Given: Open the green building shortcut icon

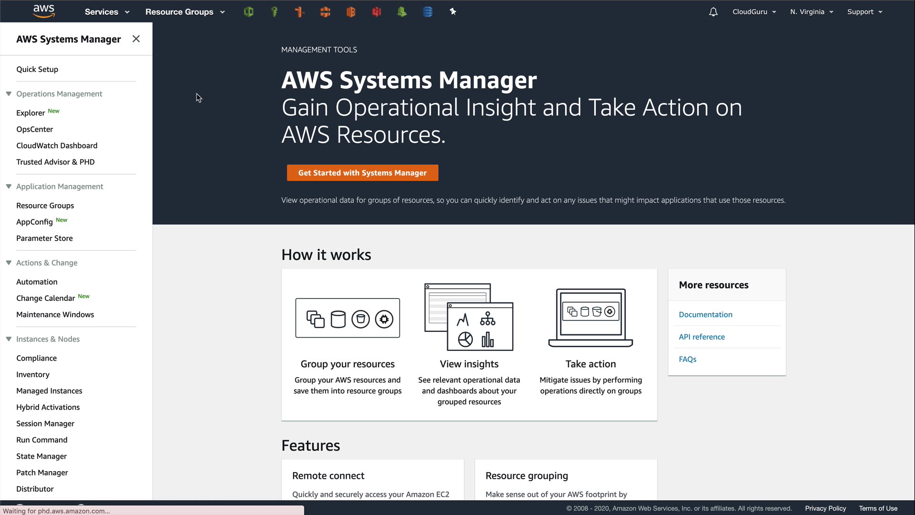Looking at the screenshot, I should click(402, 12).
